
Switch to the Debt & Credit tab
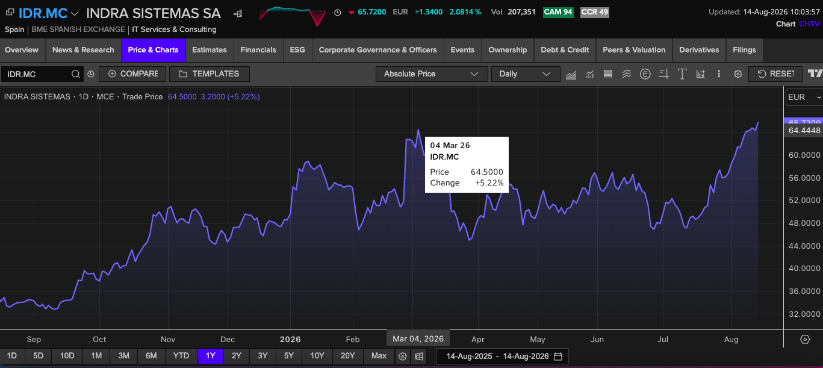coord(565,50)
